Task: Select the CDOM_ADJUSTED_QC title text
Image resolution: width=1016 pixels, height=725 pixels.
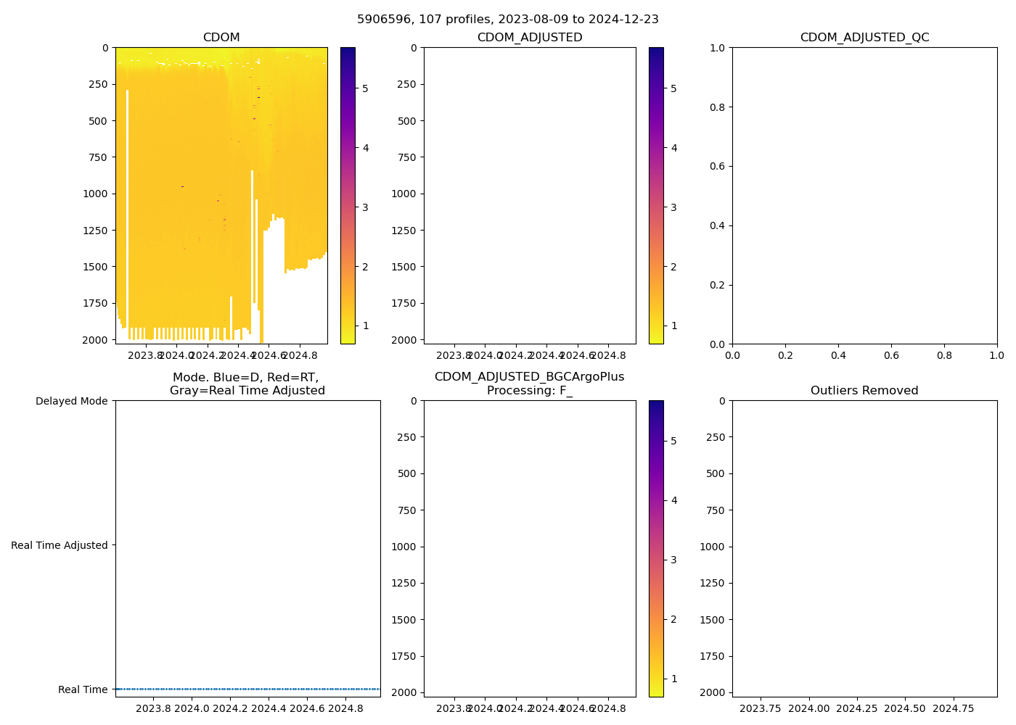Action: click(864, 38)
